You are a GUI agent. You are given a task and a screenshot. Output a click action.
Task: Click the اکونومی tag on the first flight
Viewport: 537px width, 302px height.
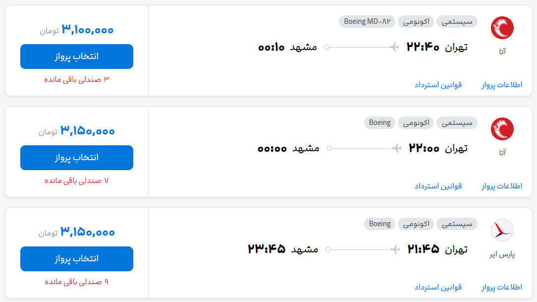416,22
